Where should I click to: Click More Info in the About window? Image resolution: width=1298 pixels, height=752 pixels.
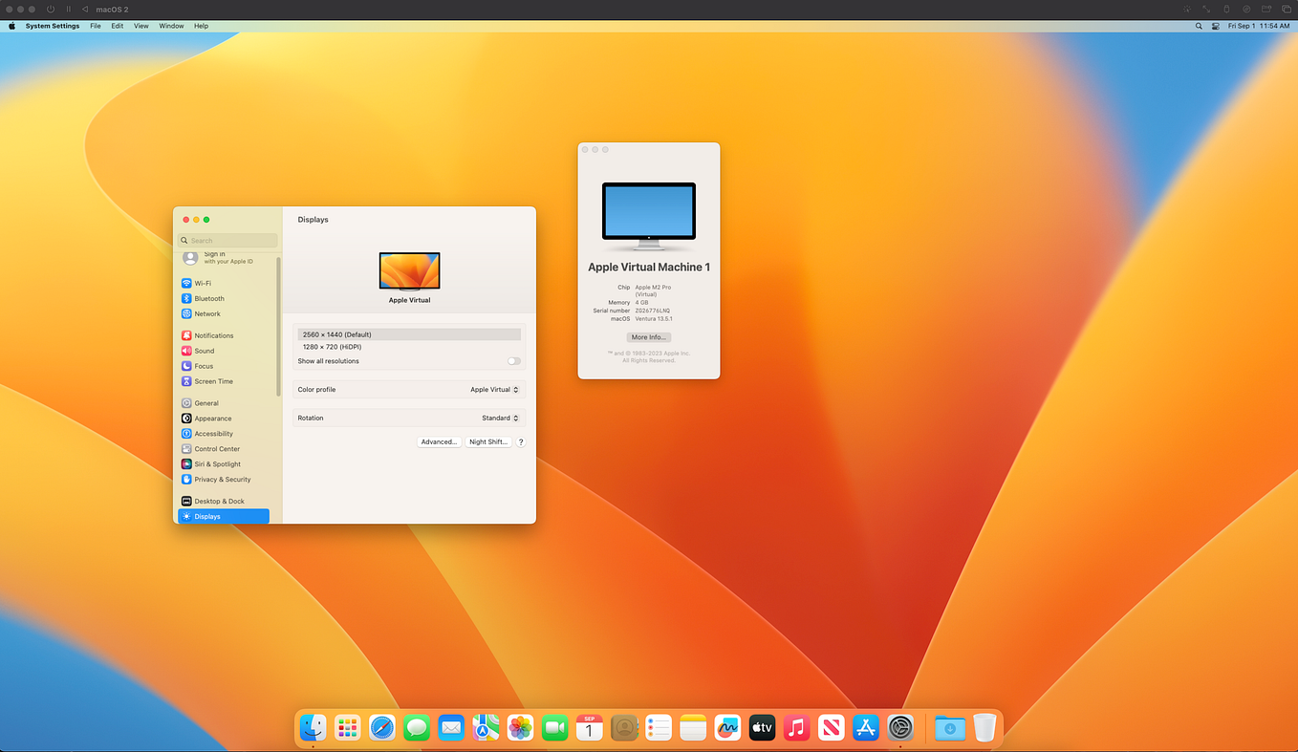pyautogui.click(x=648, y=336)
